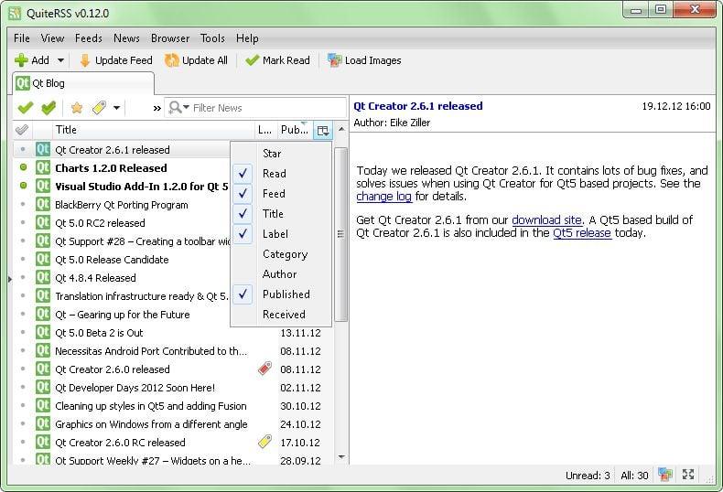723x492 pixels.
Task: Click QuiteRSS application icon in title bar
Action: pyautogui.click(x=16, y=13)
